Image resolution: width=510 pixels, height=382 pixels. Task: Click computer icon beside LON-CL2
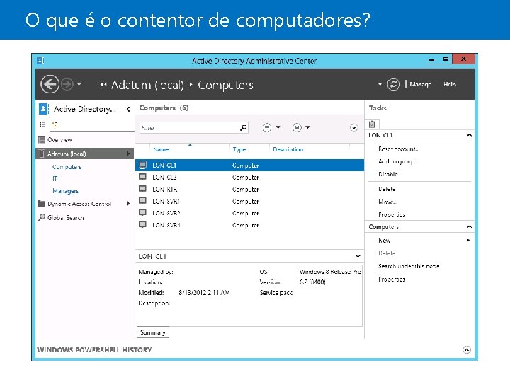[x=142, y=177]
